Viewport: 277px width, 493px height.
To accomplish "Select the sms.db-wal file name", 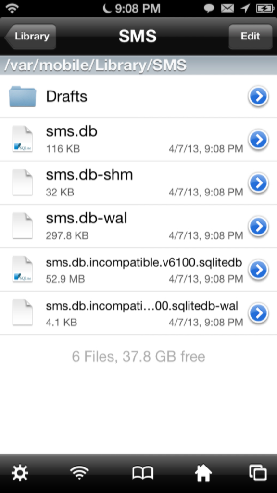I will point(87,218).
